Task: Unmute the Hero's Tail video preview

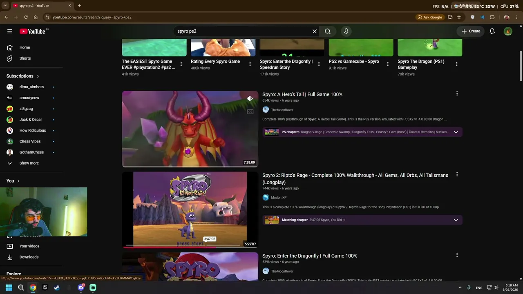Action: 250,98
